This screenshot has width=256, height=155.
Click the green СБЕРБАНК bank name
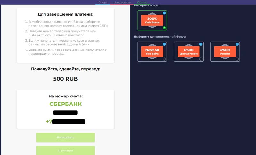(x=66, y=104)
